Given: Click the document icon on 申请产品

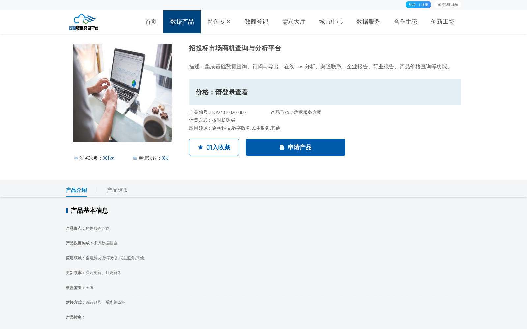Looking at the screenshot, I should (282, 148).
